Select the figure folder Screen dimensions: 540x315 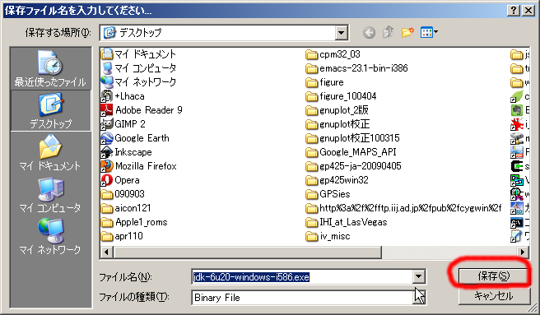tap(325, 82)
